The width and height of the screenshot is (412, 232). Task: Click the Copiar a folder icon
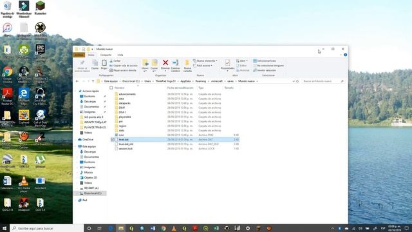(x=154, y=63)
